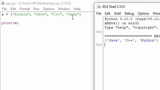
Task: Click IDLE Shell 3.10.0 title bar text
Action: 113,7
